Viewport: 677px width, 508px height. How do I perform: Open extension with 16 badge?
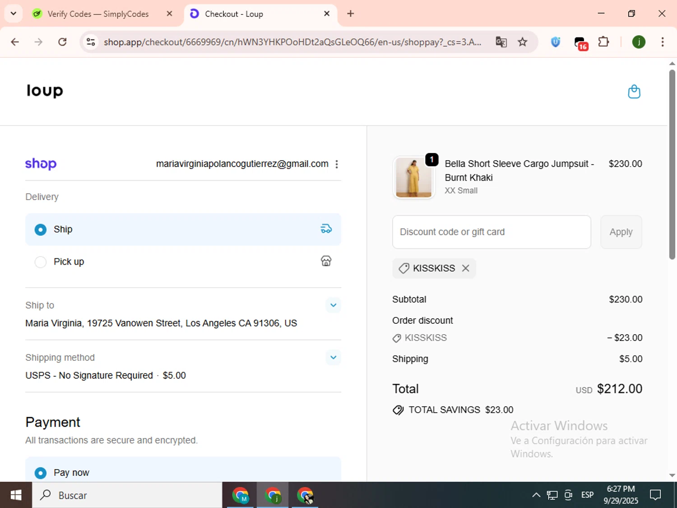pos(580,43)
